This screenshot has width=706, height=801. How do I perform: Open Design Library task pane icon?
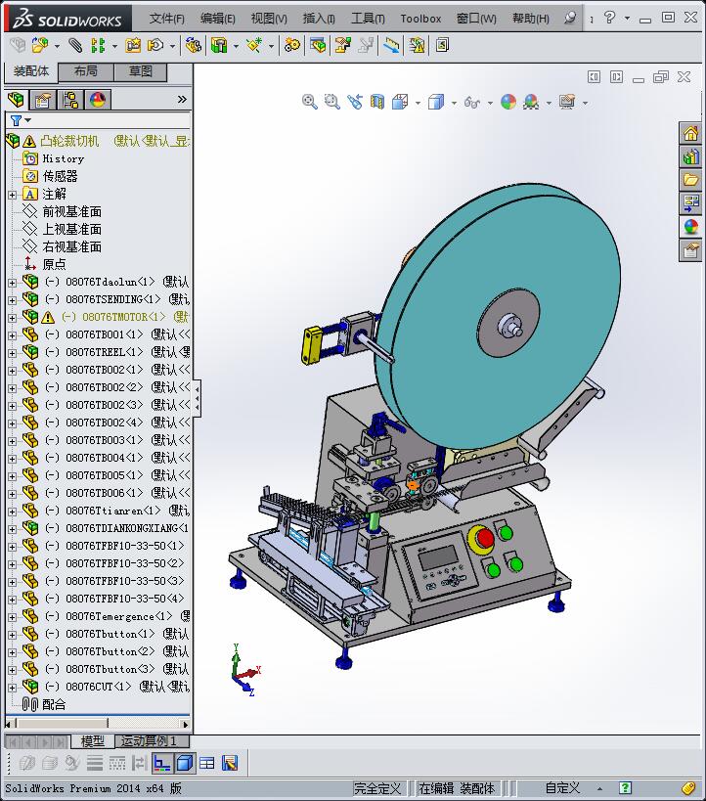690,156
